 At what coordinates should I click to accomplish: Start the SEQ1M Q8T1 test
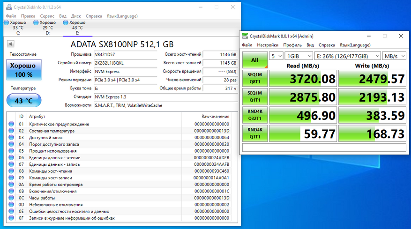(255, 78)
